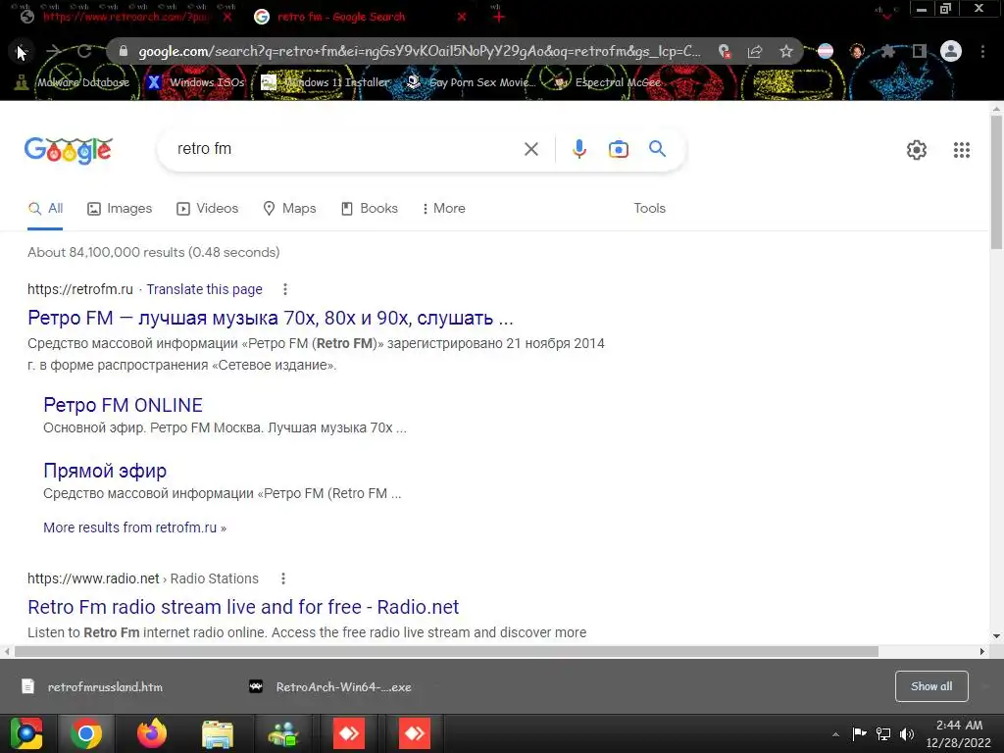Click the vertical page scrollbar thumb

point(996,182)
